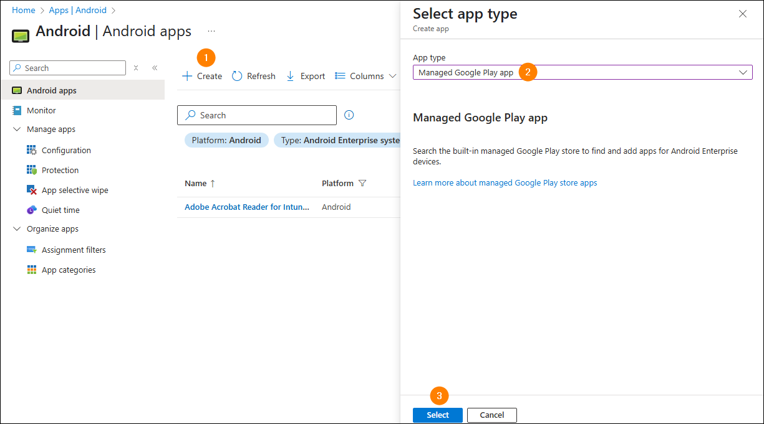Click the App selective wipe red X icon
The image size is (764, 424).
point(31,189)
